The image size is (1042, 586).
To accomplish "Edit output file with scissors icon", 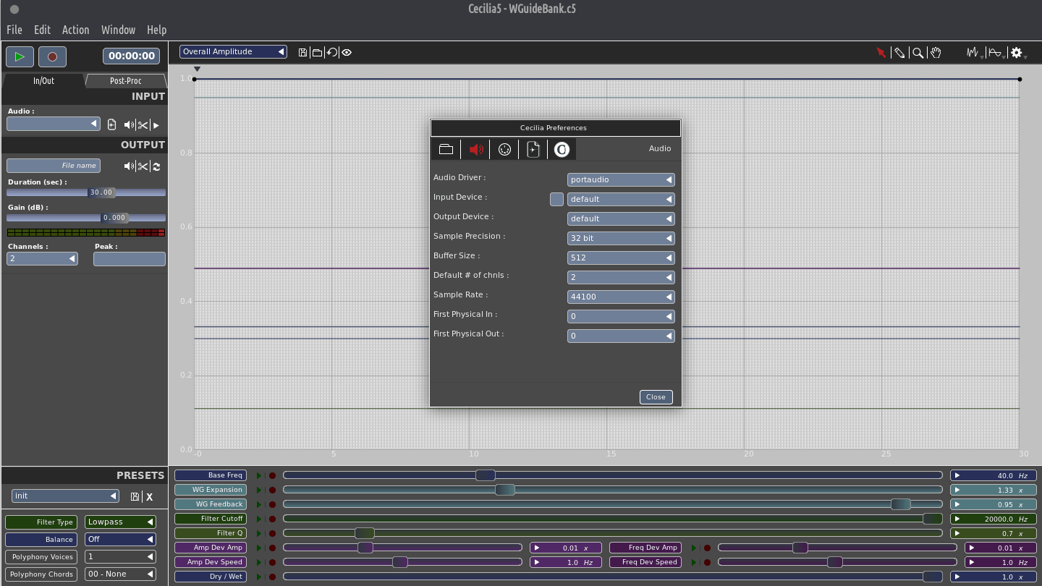I will point(143,166).
